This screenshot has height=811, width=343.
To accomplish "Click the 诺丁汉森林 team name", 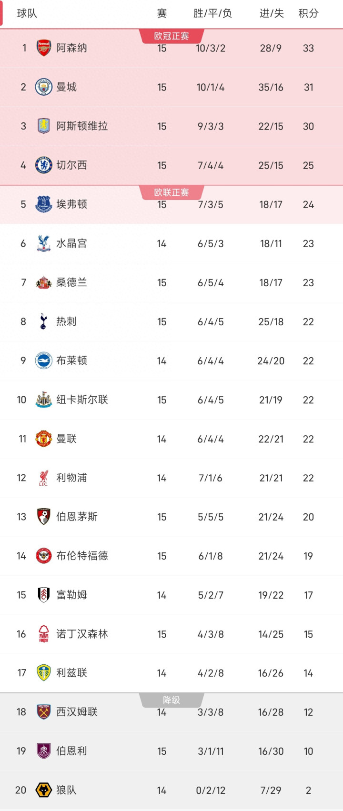I will pos(82,634).
